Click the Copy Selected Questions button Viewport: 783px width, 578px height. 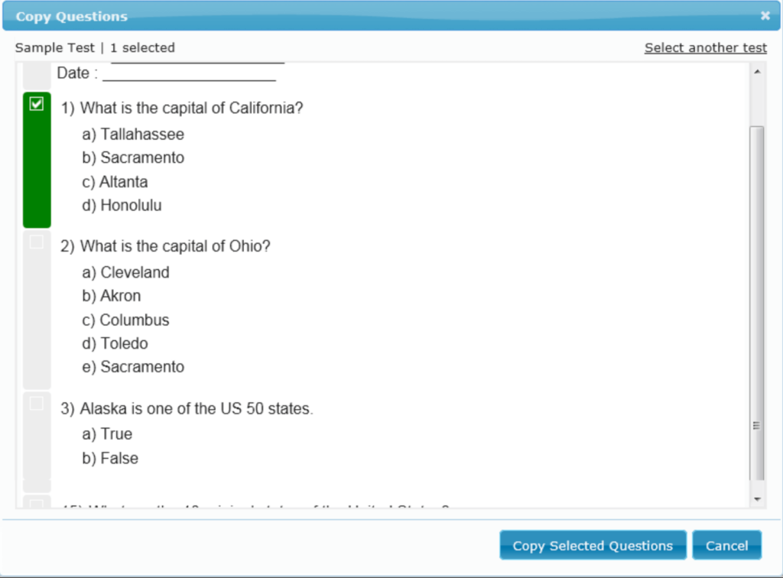pos(592,545)
